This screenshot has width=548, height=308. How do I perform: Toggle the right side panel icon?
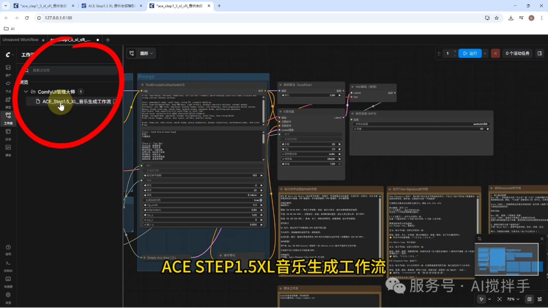[539, 53]
